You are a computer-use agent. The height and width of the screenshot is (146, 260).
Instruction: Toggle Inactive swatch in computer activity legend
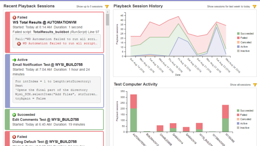238,128
